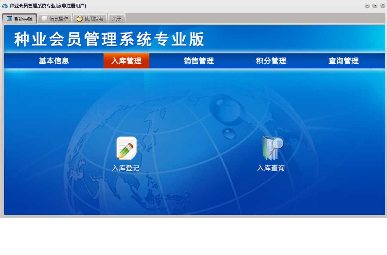Screen dimensions: 387x255
Task: Choose 查询管理 from the navigation bar
Action: pos(343,61)
